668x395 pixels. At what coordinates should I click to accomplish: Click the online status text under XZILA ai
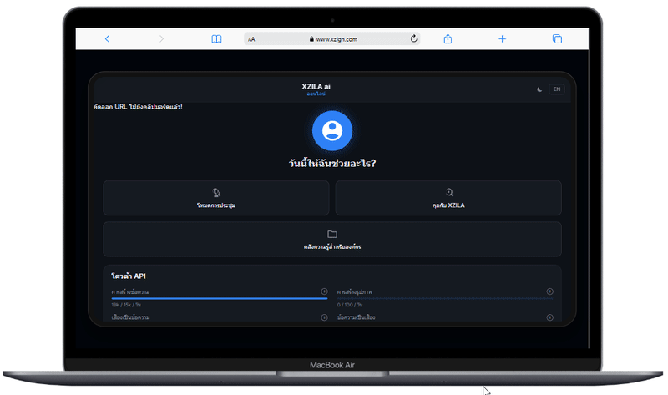point(316,94)
